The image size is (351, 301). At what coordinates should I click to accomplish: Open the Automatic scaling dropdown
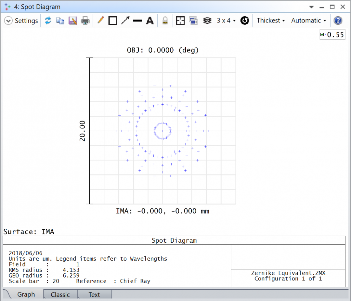(x=308, y=20)
